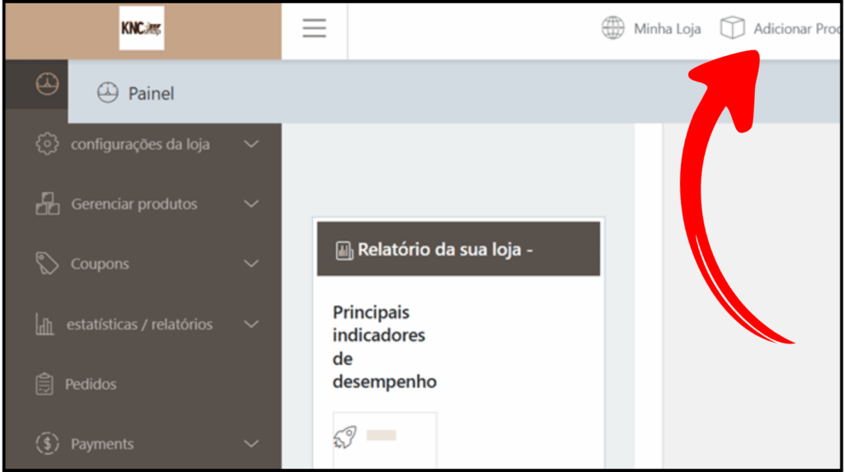Expand the Coupons submenu chevron
The height and width of the screenshot is (472, 844).
click(x=251, y=264)
